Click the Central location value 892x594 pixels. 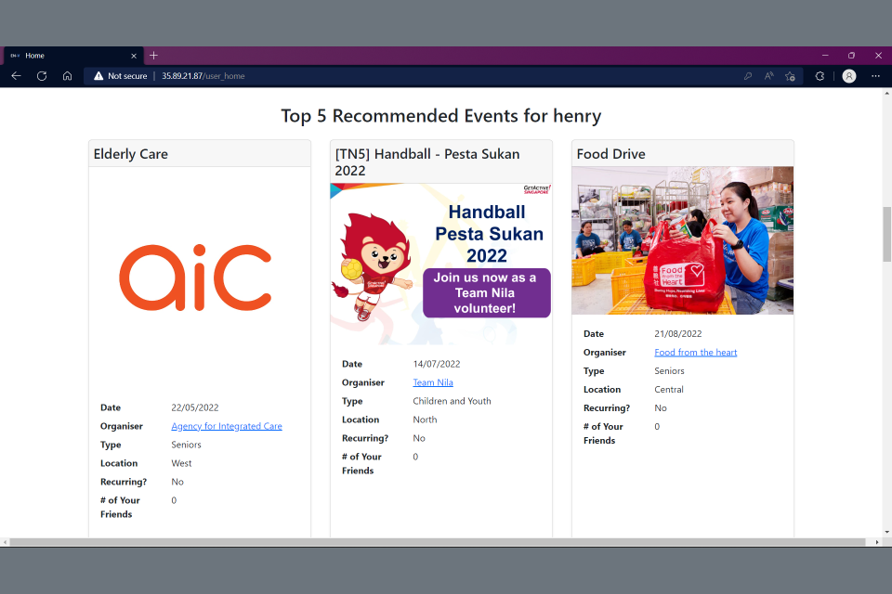669,390
